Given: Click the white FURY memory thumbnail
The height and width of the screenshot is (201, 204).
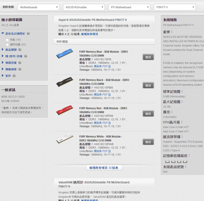Looking at the screenshot, I should click(65, 139).
